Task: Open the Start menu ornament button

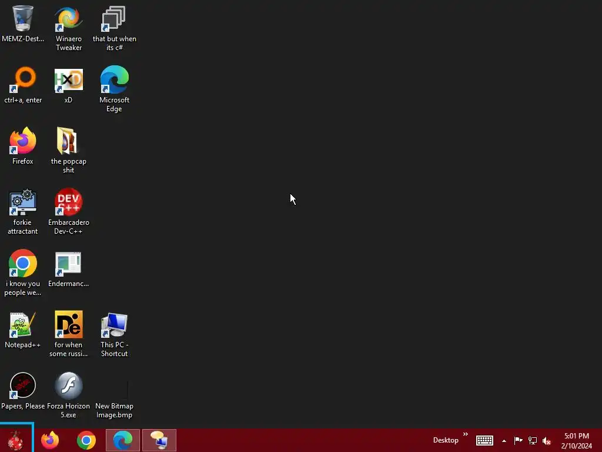Action: click(x=16, y=440)
